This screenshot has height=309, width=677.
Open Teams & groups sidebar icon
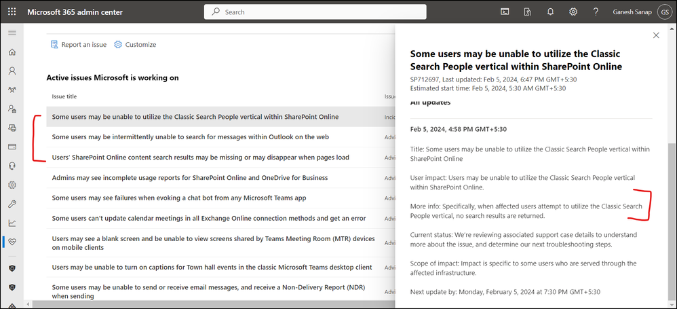(x=12, y=90)
